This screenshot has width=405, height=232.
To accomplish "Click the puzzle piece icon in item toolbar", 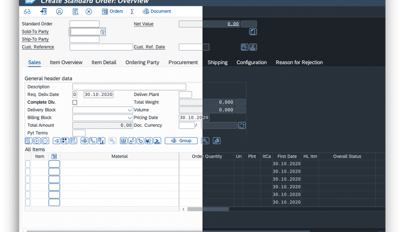I will point(149,141).
